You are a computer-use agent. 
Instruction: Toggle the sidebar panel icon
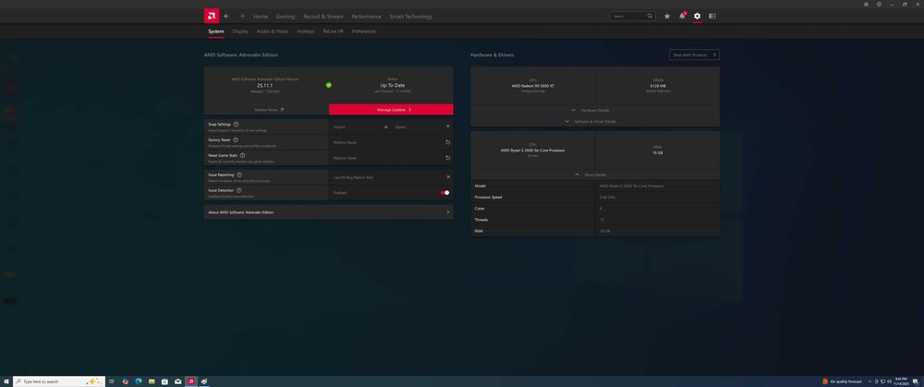click(x=711, y=17)
